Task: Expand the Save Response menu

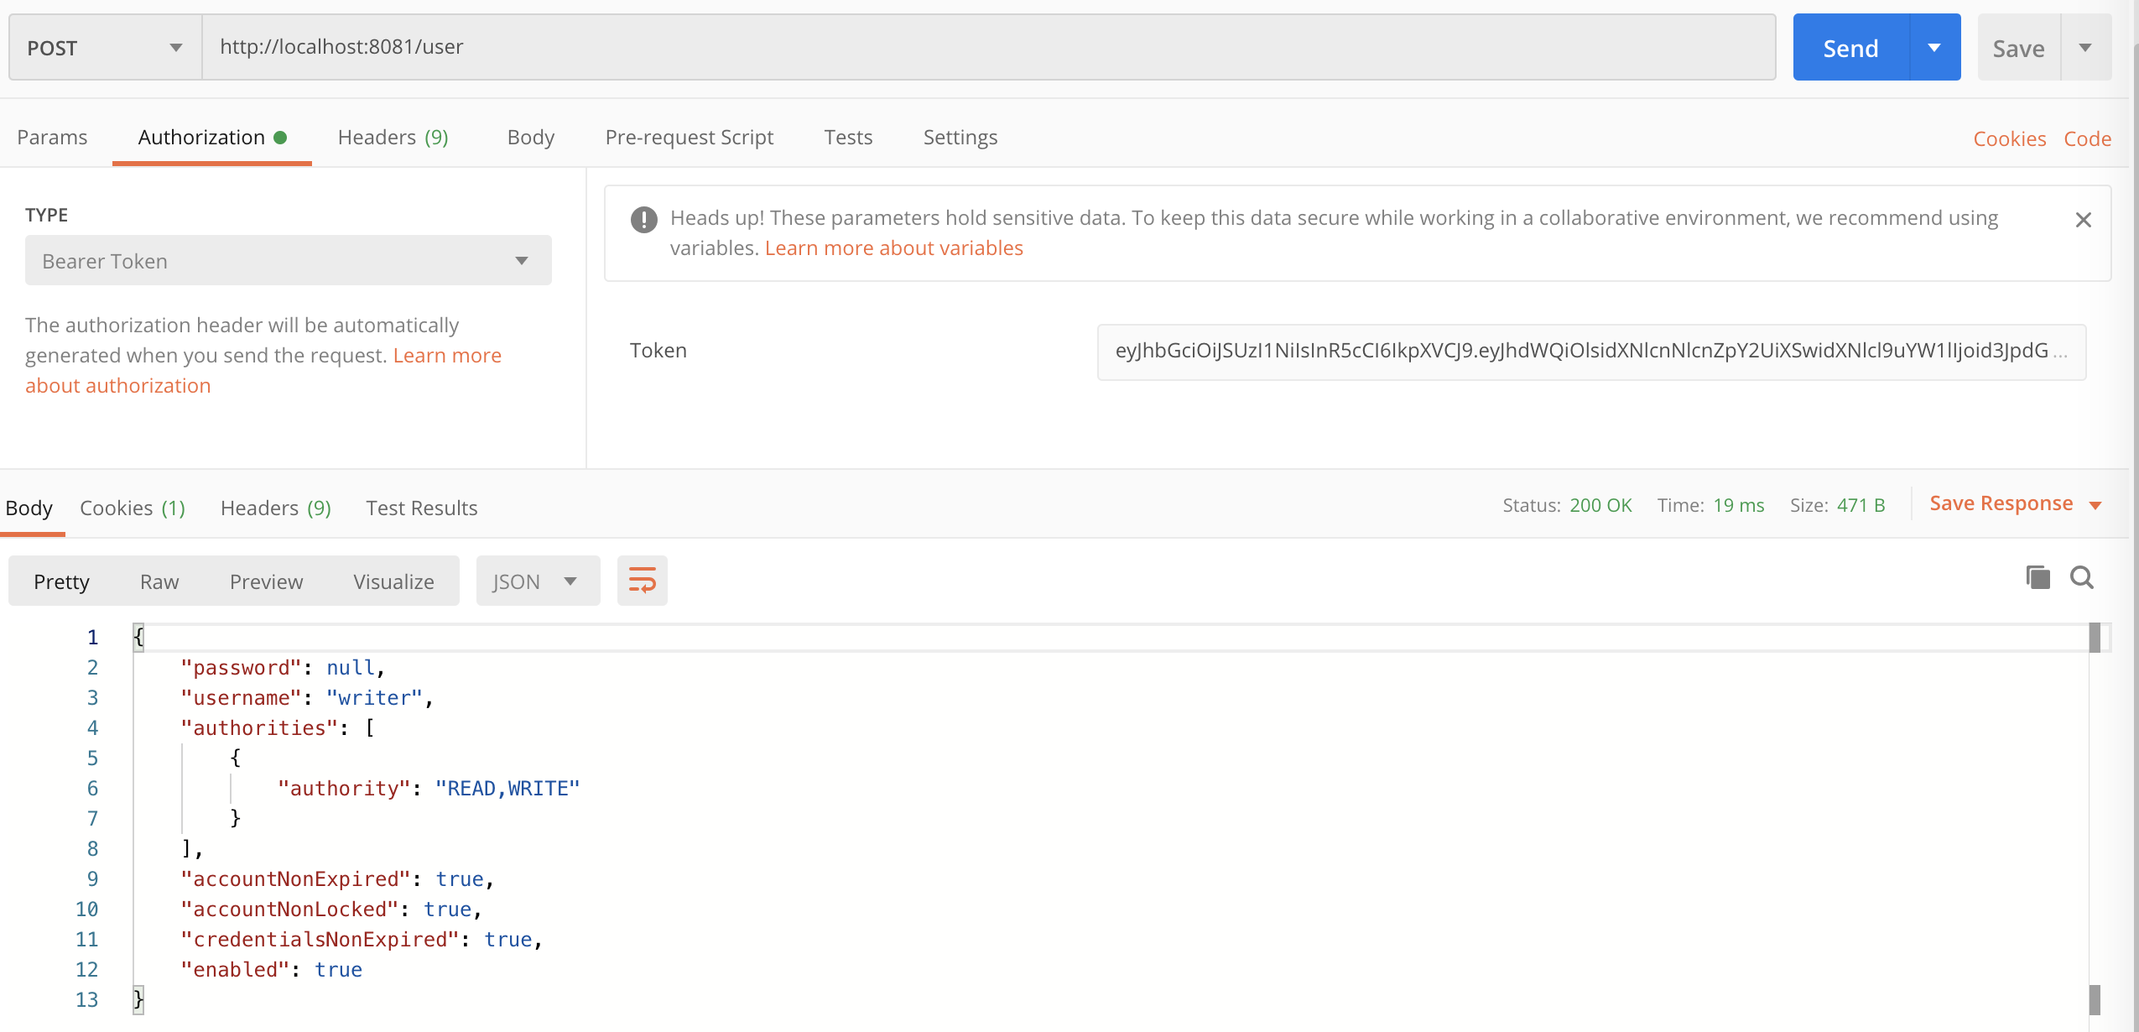Action: [2095, 505]
